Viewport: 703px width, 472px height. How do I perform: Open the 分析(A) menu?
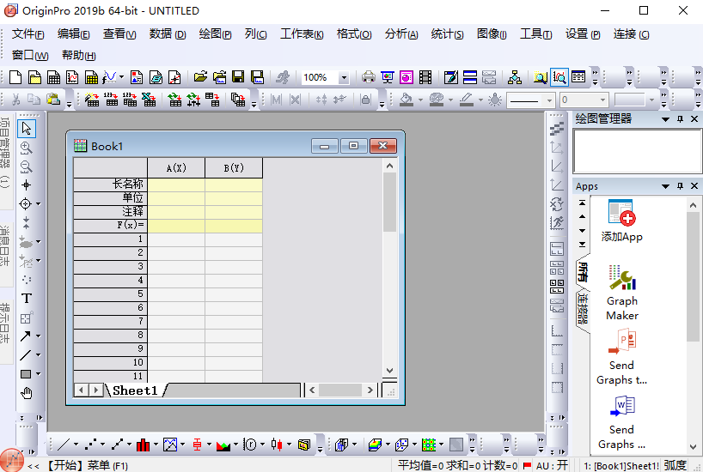(x=400, y=34)
